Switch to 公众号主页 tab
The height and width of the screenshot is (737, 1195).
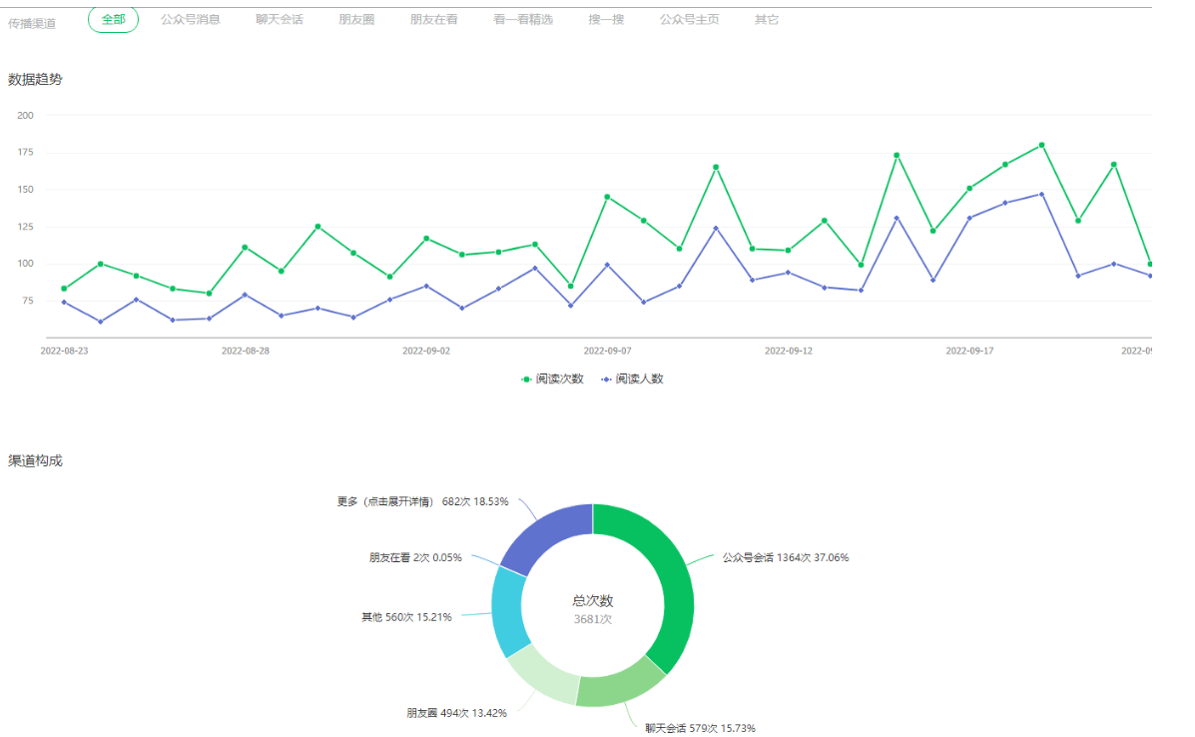point(689,19)
